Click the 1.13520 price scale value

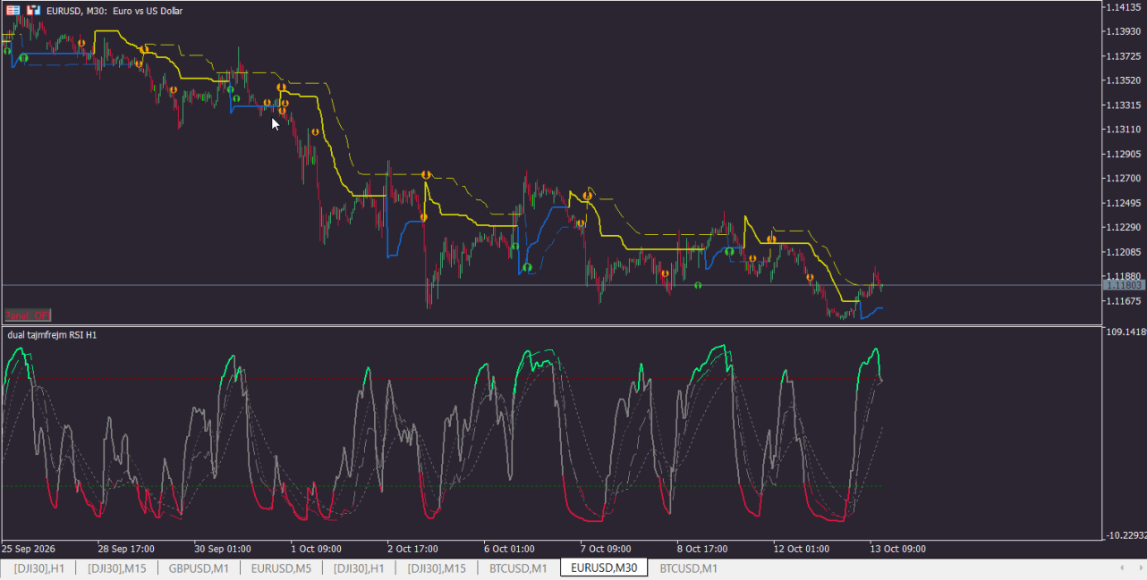coord(1125,80)
